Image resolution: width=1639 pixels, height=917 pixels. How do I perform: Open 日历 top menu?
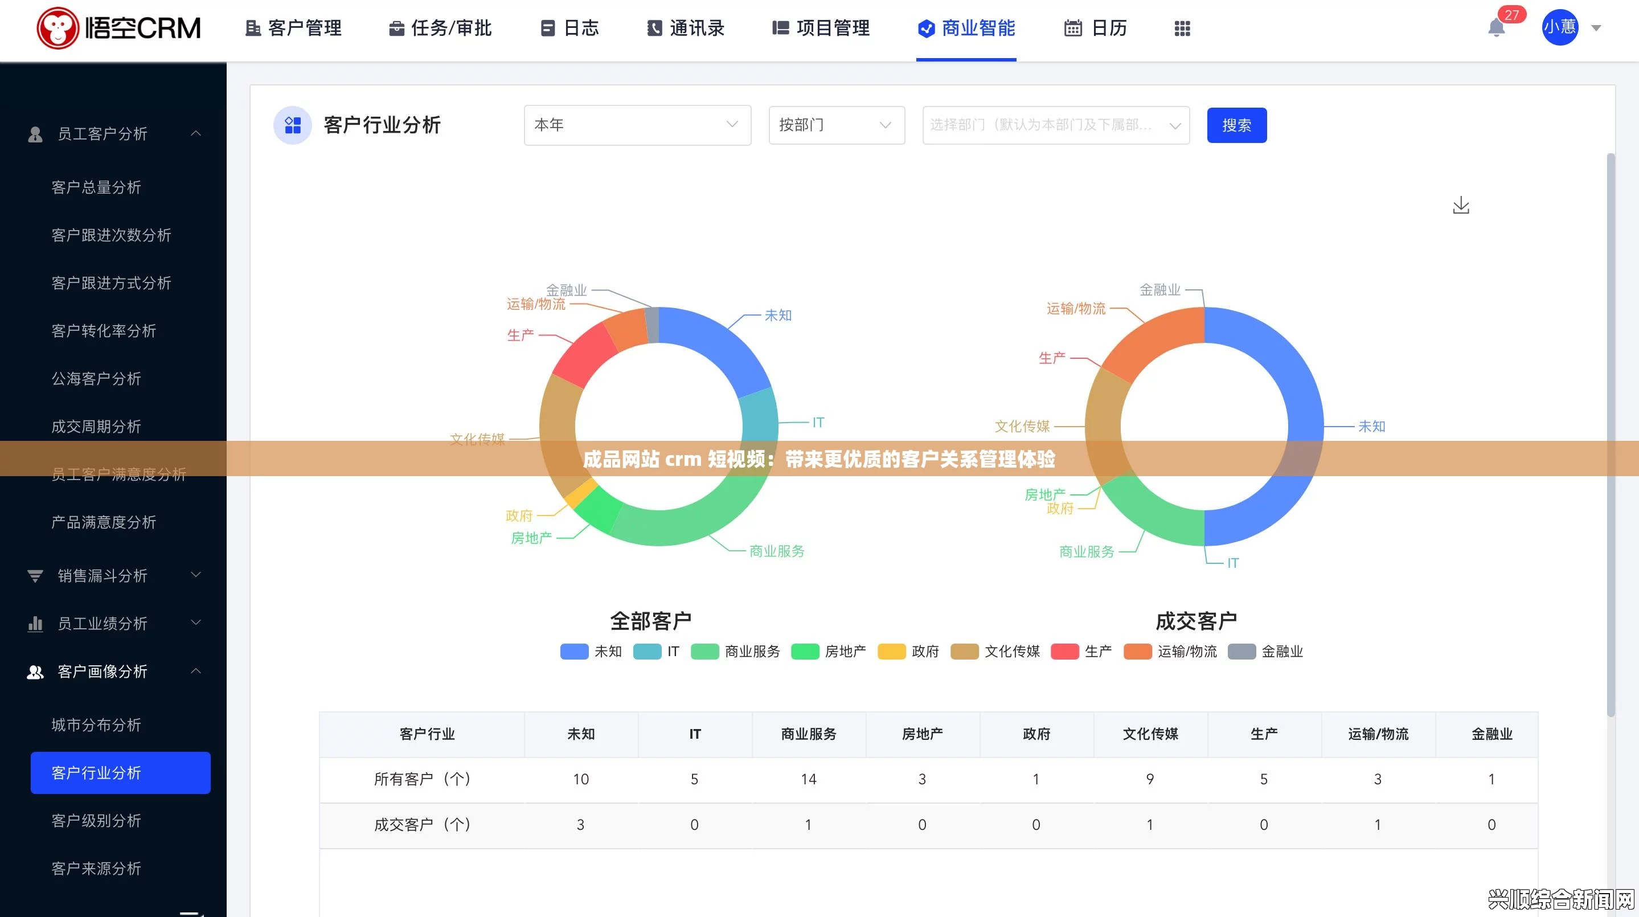point(1096,28)
